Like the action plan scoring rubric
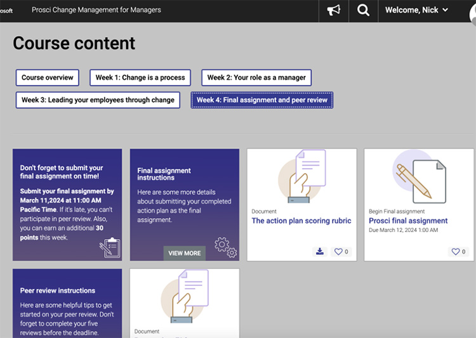476x338 pixels. point(341,252)
